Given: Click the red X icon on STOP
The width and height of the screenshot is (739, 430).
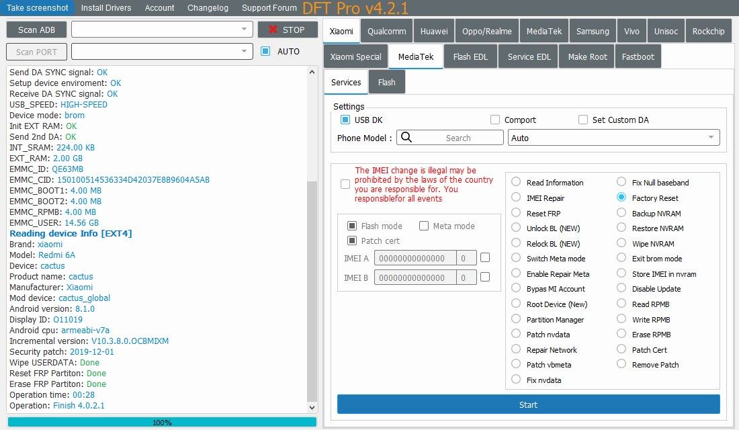Looking at the screenshot, I should click(272, 30).
